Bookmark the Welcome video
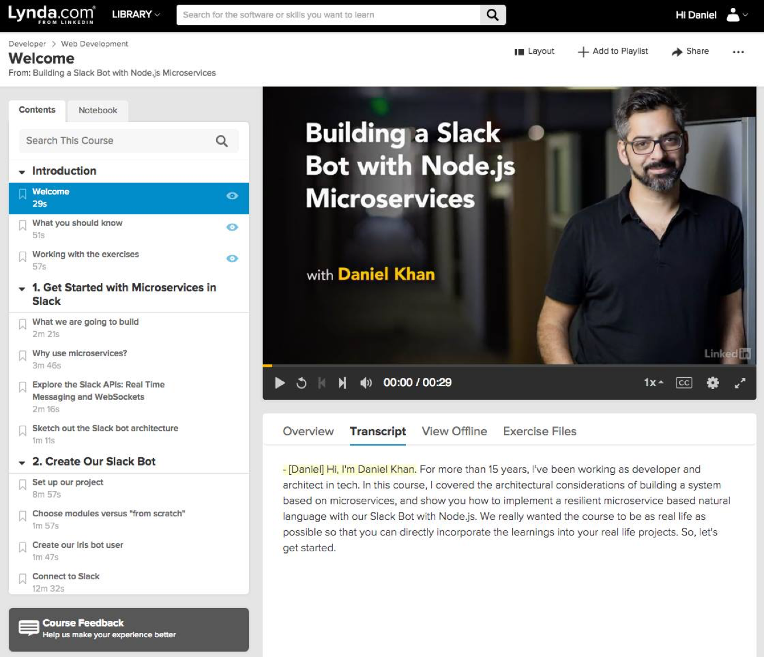This screenshot has width=764, height=657. coord(23,194)
